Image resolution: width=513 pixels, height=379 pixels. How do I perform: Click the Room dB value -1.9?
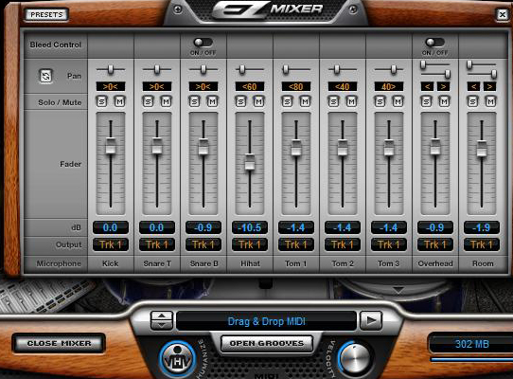pos(482,227)
